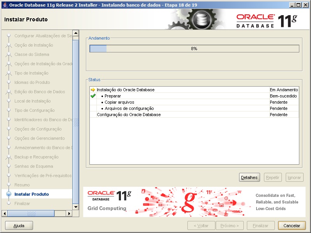The width and height of the screenshot is (311, 233).
Task: Click the yellow arrow in-progress icon
Action: (93, 90)
